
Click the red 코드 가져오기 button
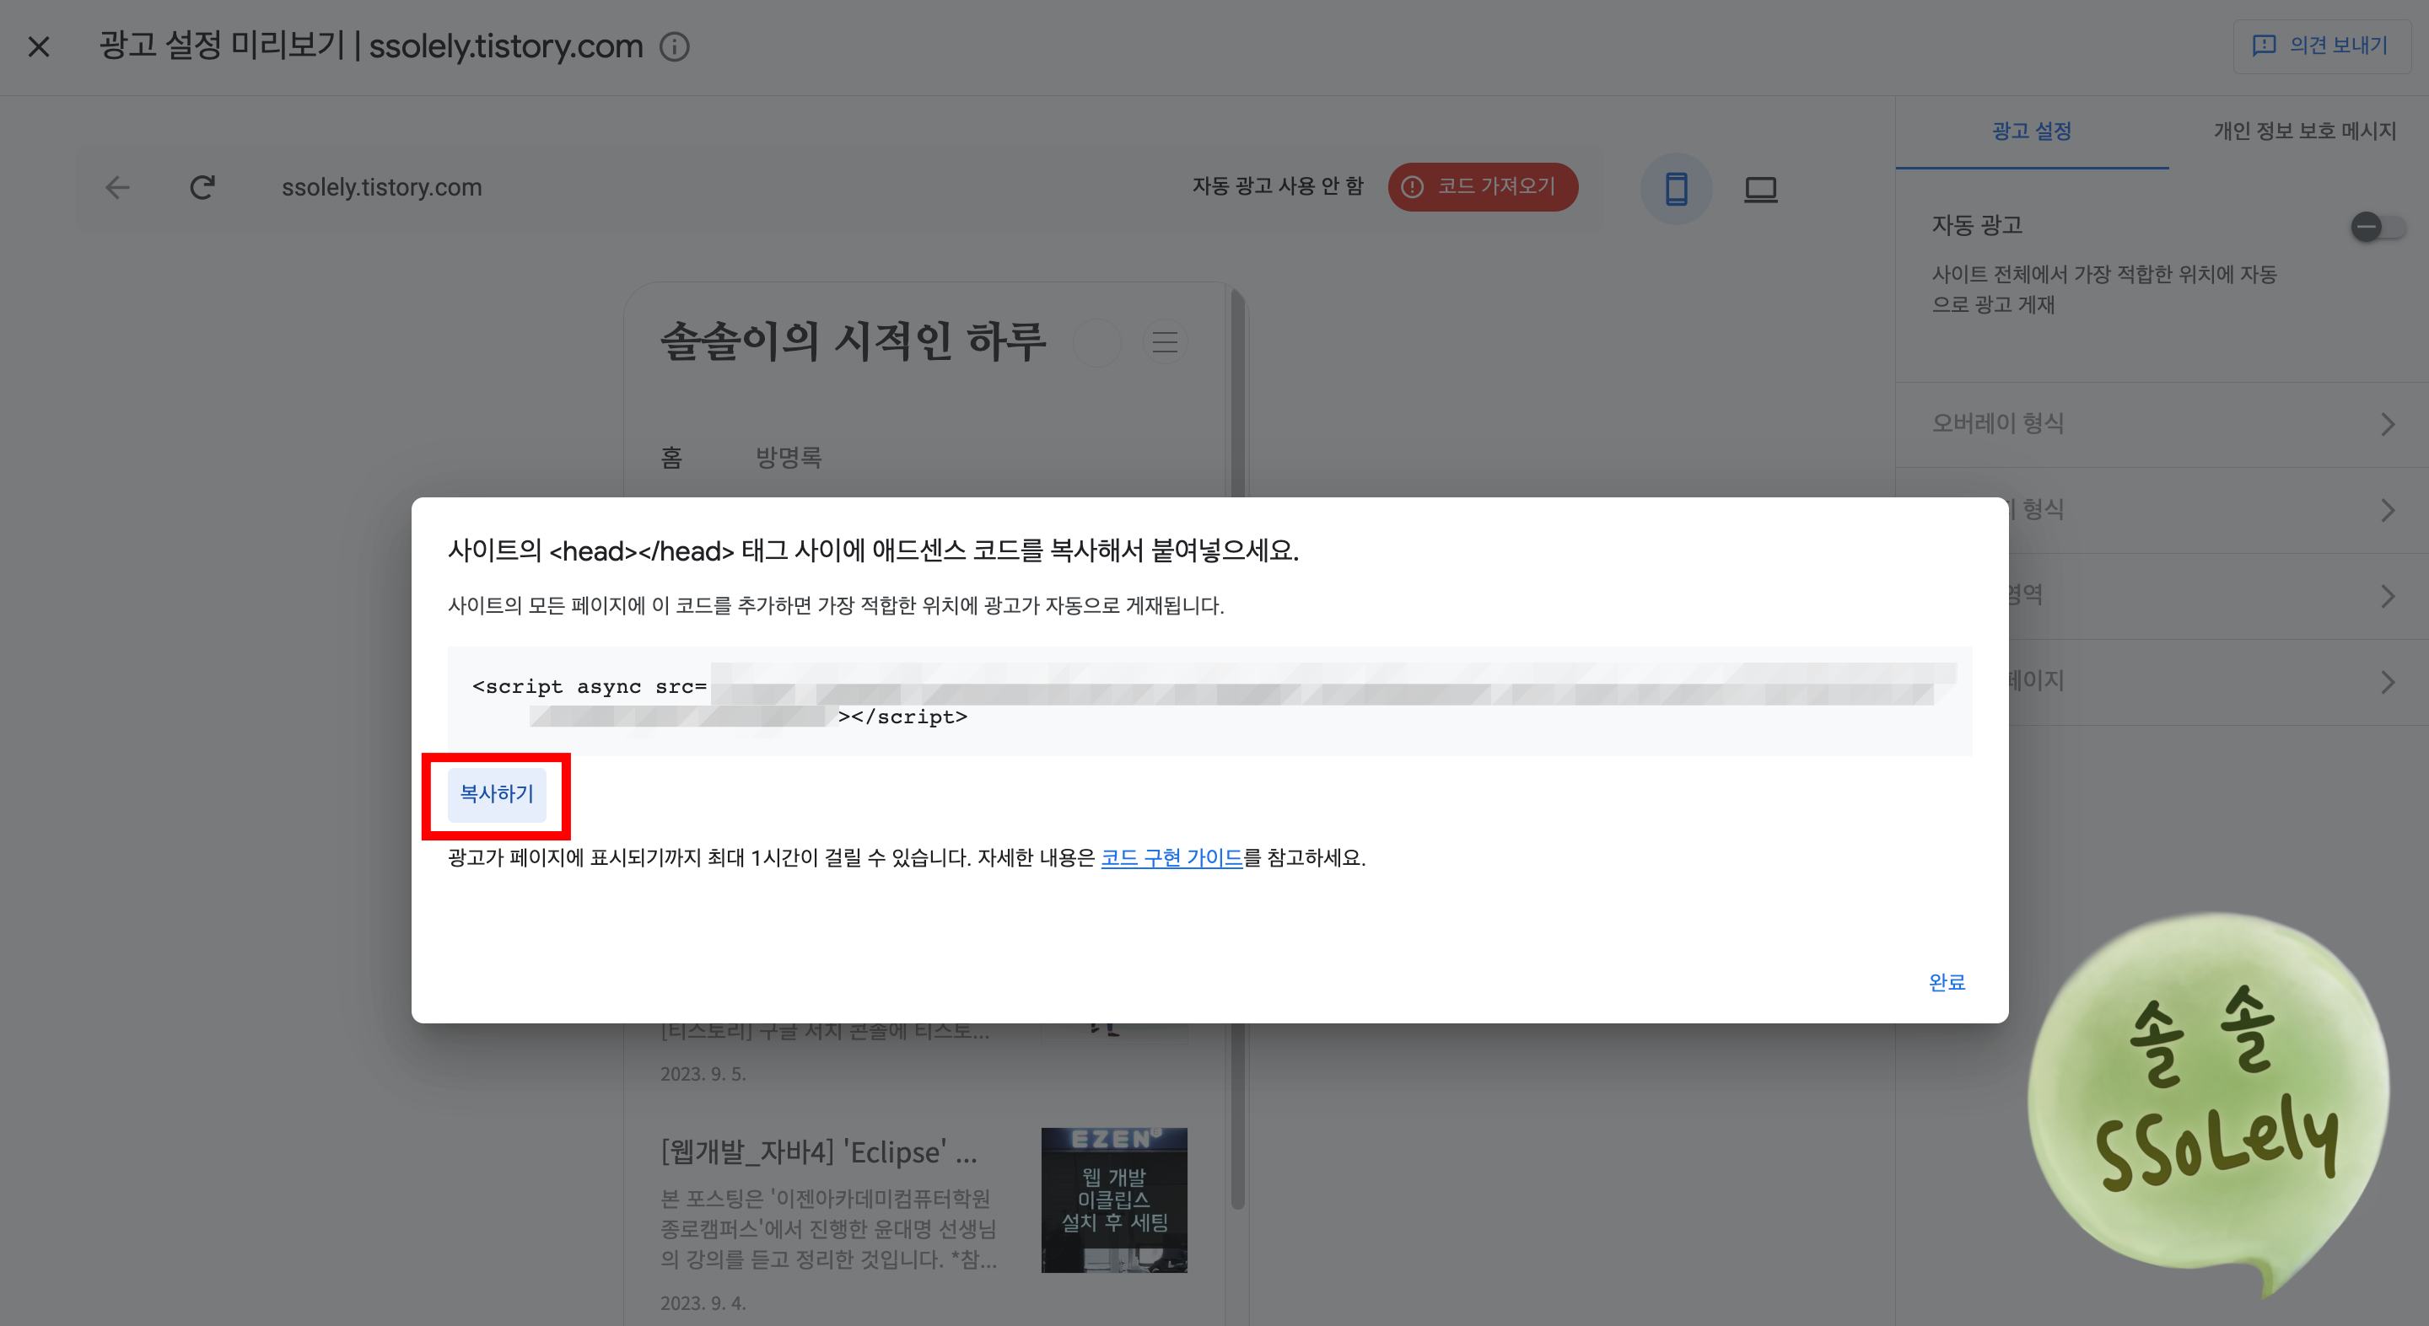pos(1483,186)
